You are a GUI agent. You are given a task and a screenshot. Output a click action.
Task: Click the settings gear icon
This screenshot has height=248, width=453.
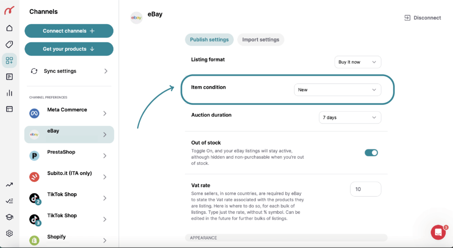click(x=9, y=233)
